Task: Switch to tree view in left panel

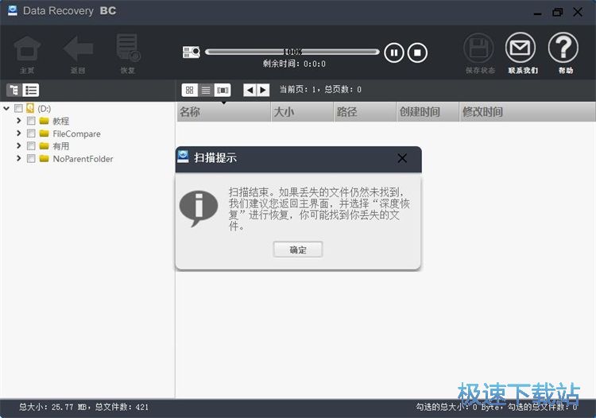Action: click(x=14, y=90)
